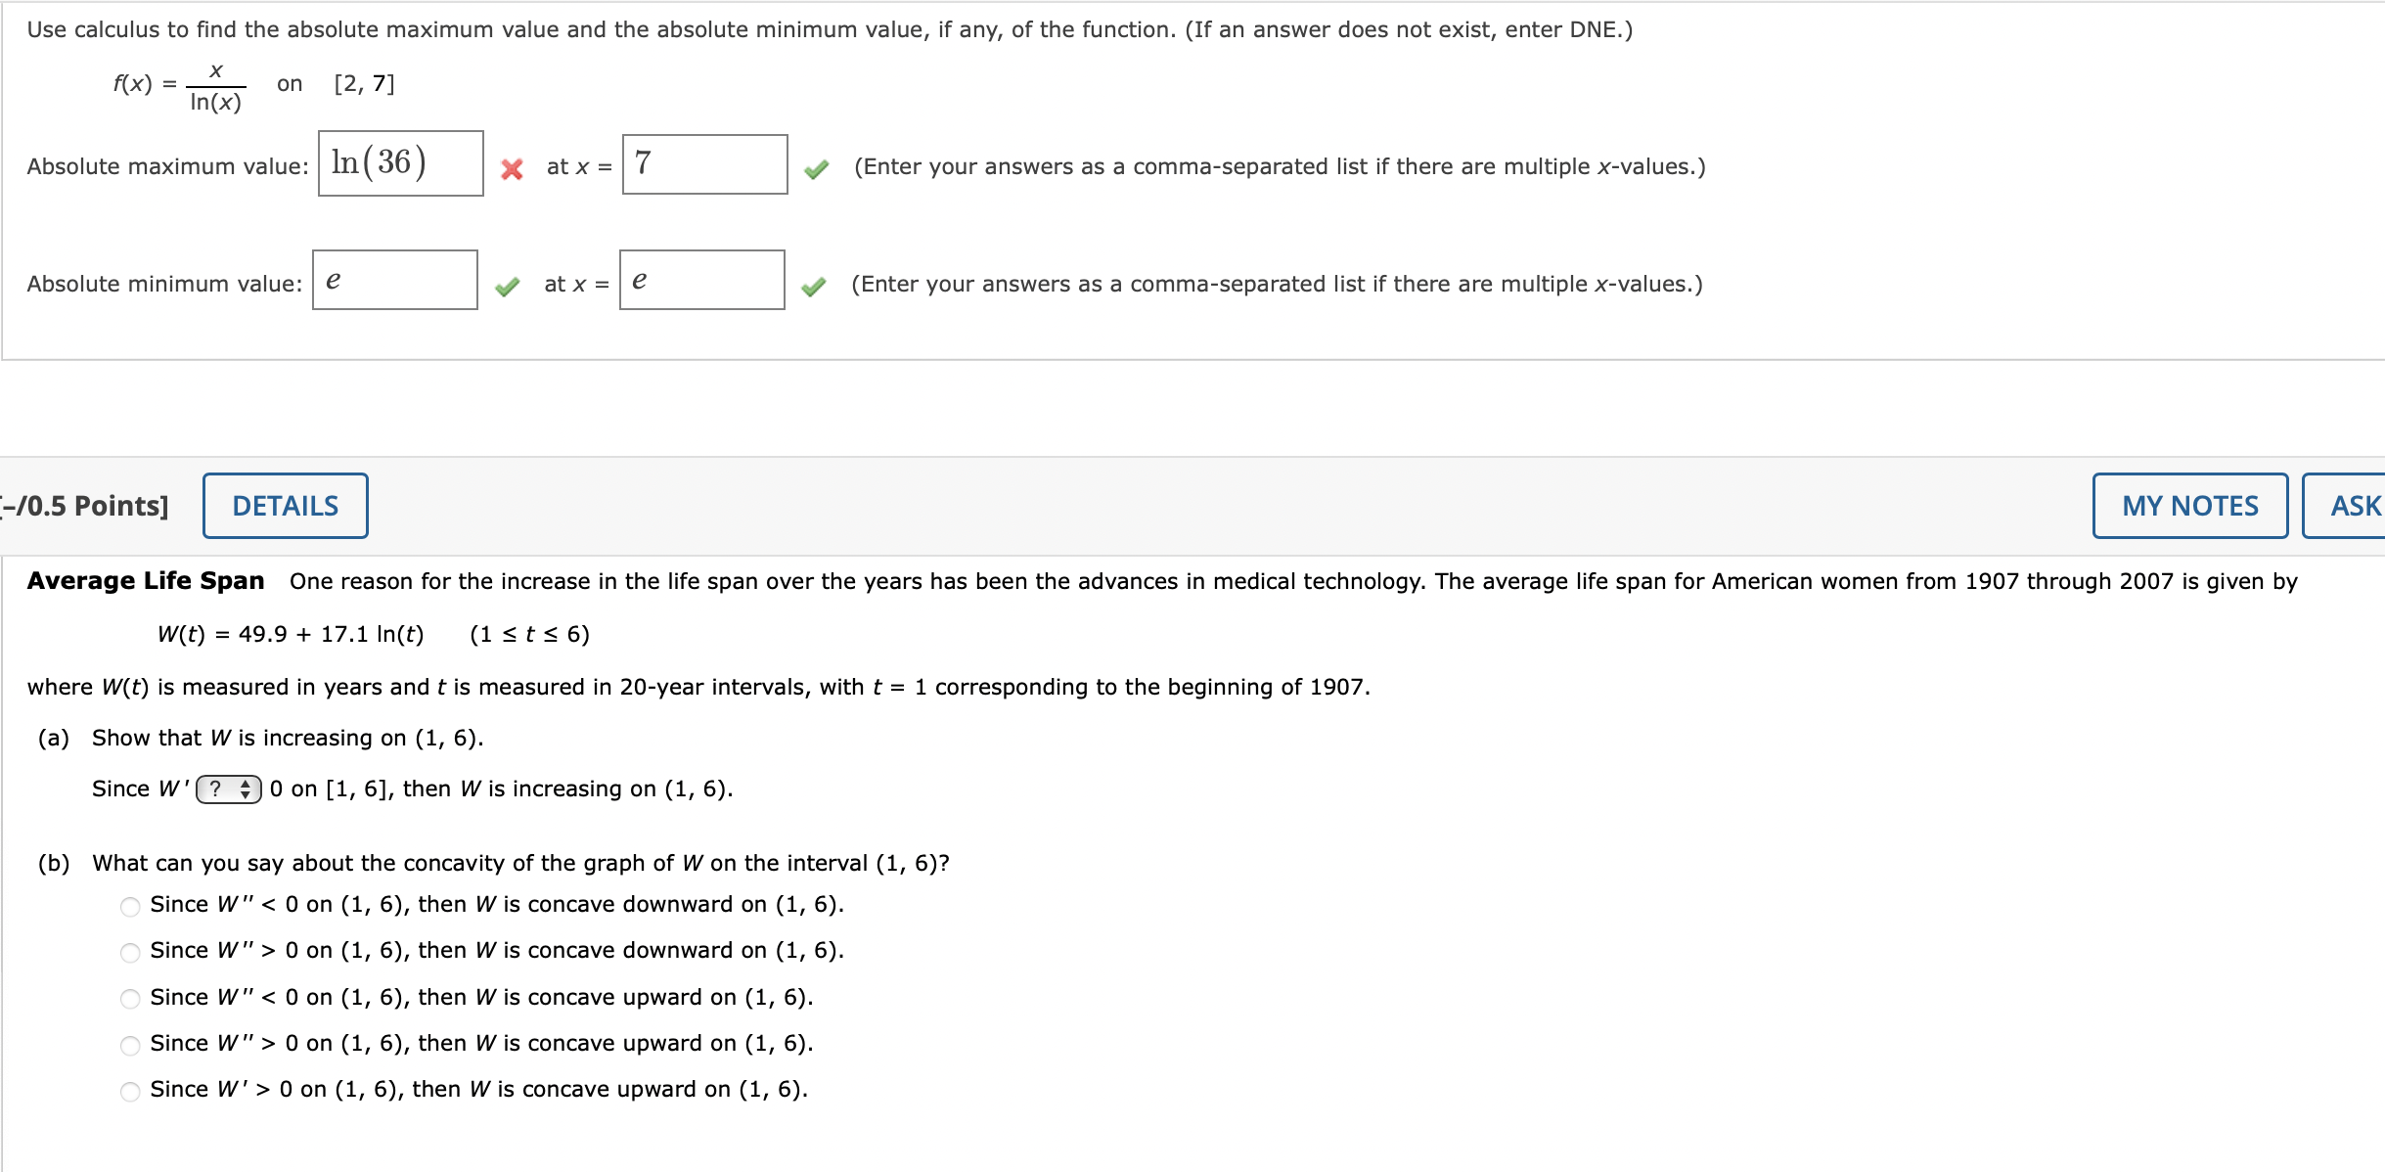Select "W'' > 0, concave upward" option
Image resolution: width=2385 pixels, height=1172 pixels.
pyautogui.click(x=129, y=1044)
